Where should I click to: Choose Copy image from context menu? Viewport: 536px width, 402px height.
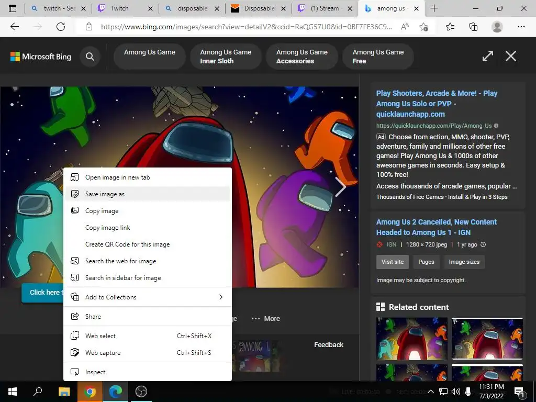tap(148, 211)
